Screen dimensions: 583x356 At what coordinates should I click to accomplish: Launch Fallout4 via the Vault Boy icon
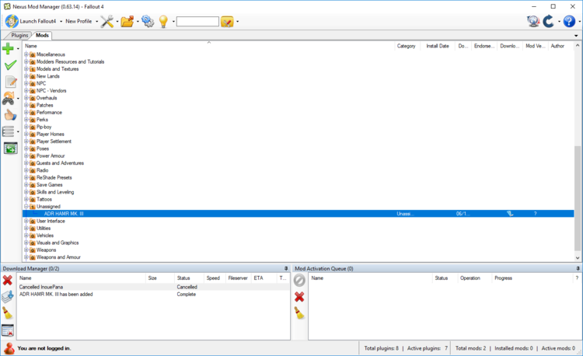[x=12, y=21]
